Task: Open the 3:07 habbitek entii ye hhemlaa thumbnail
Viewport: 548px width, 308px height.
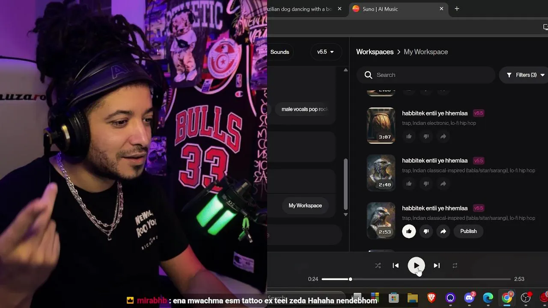Action: 381,125
